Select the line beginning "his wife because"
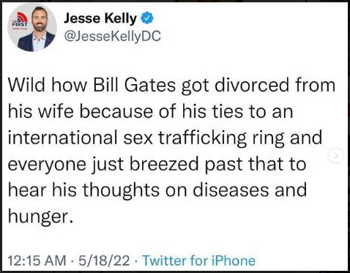This screenshot has width=350, height=273. [x=150, y=112]
